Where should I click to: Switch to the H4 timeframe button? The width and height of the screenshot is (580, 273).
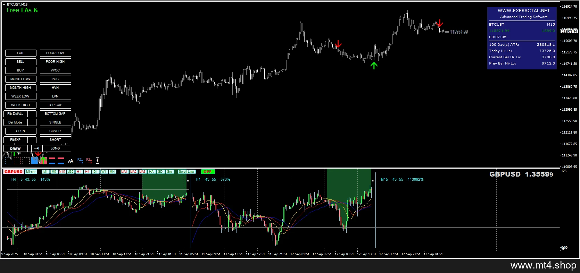(x=87, y=172)
